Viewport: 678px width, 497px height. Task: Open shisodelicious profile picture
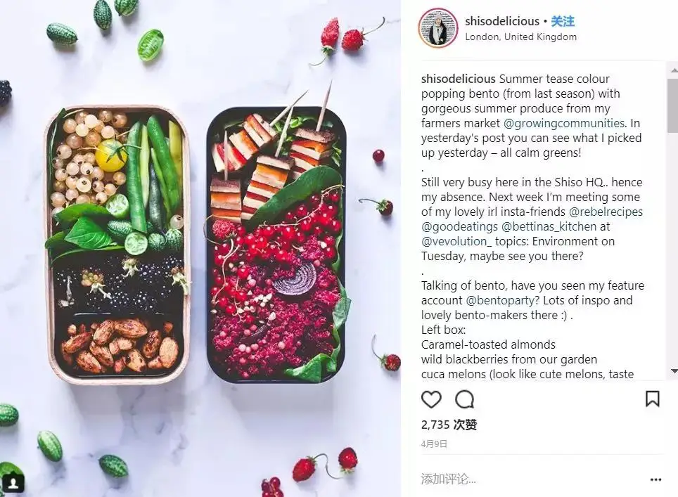click(x=437, y=28)
